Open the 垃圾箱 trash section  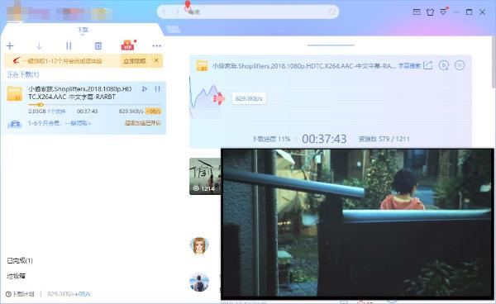16,276
